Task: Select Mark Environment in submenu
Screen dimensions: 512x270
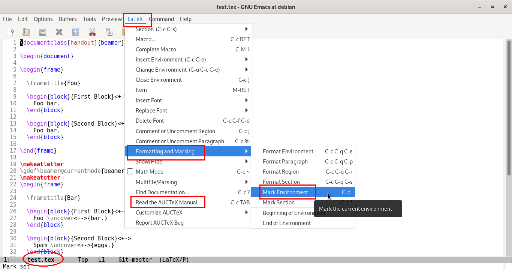Action: [x=303, y=192]
